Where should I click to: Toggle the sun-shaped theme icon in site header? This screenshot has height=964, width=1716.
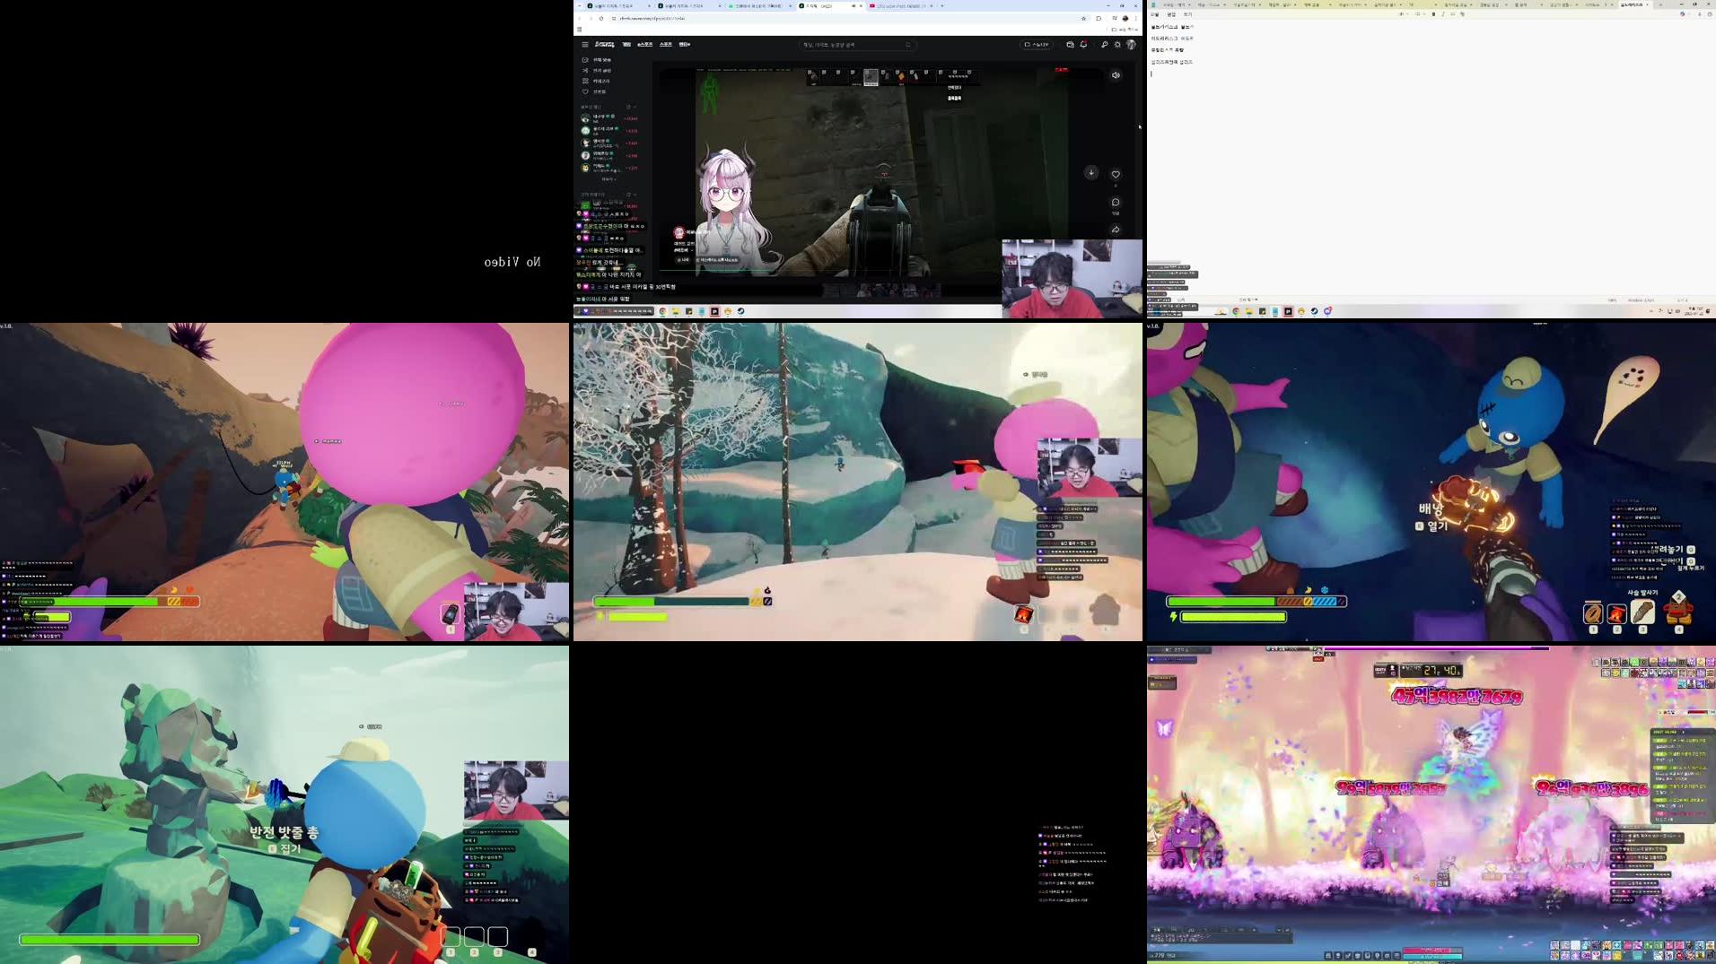(x=1117, y=44)
